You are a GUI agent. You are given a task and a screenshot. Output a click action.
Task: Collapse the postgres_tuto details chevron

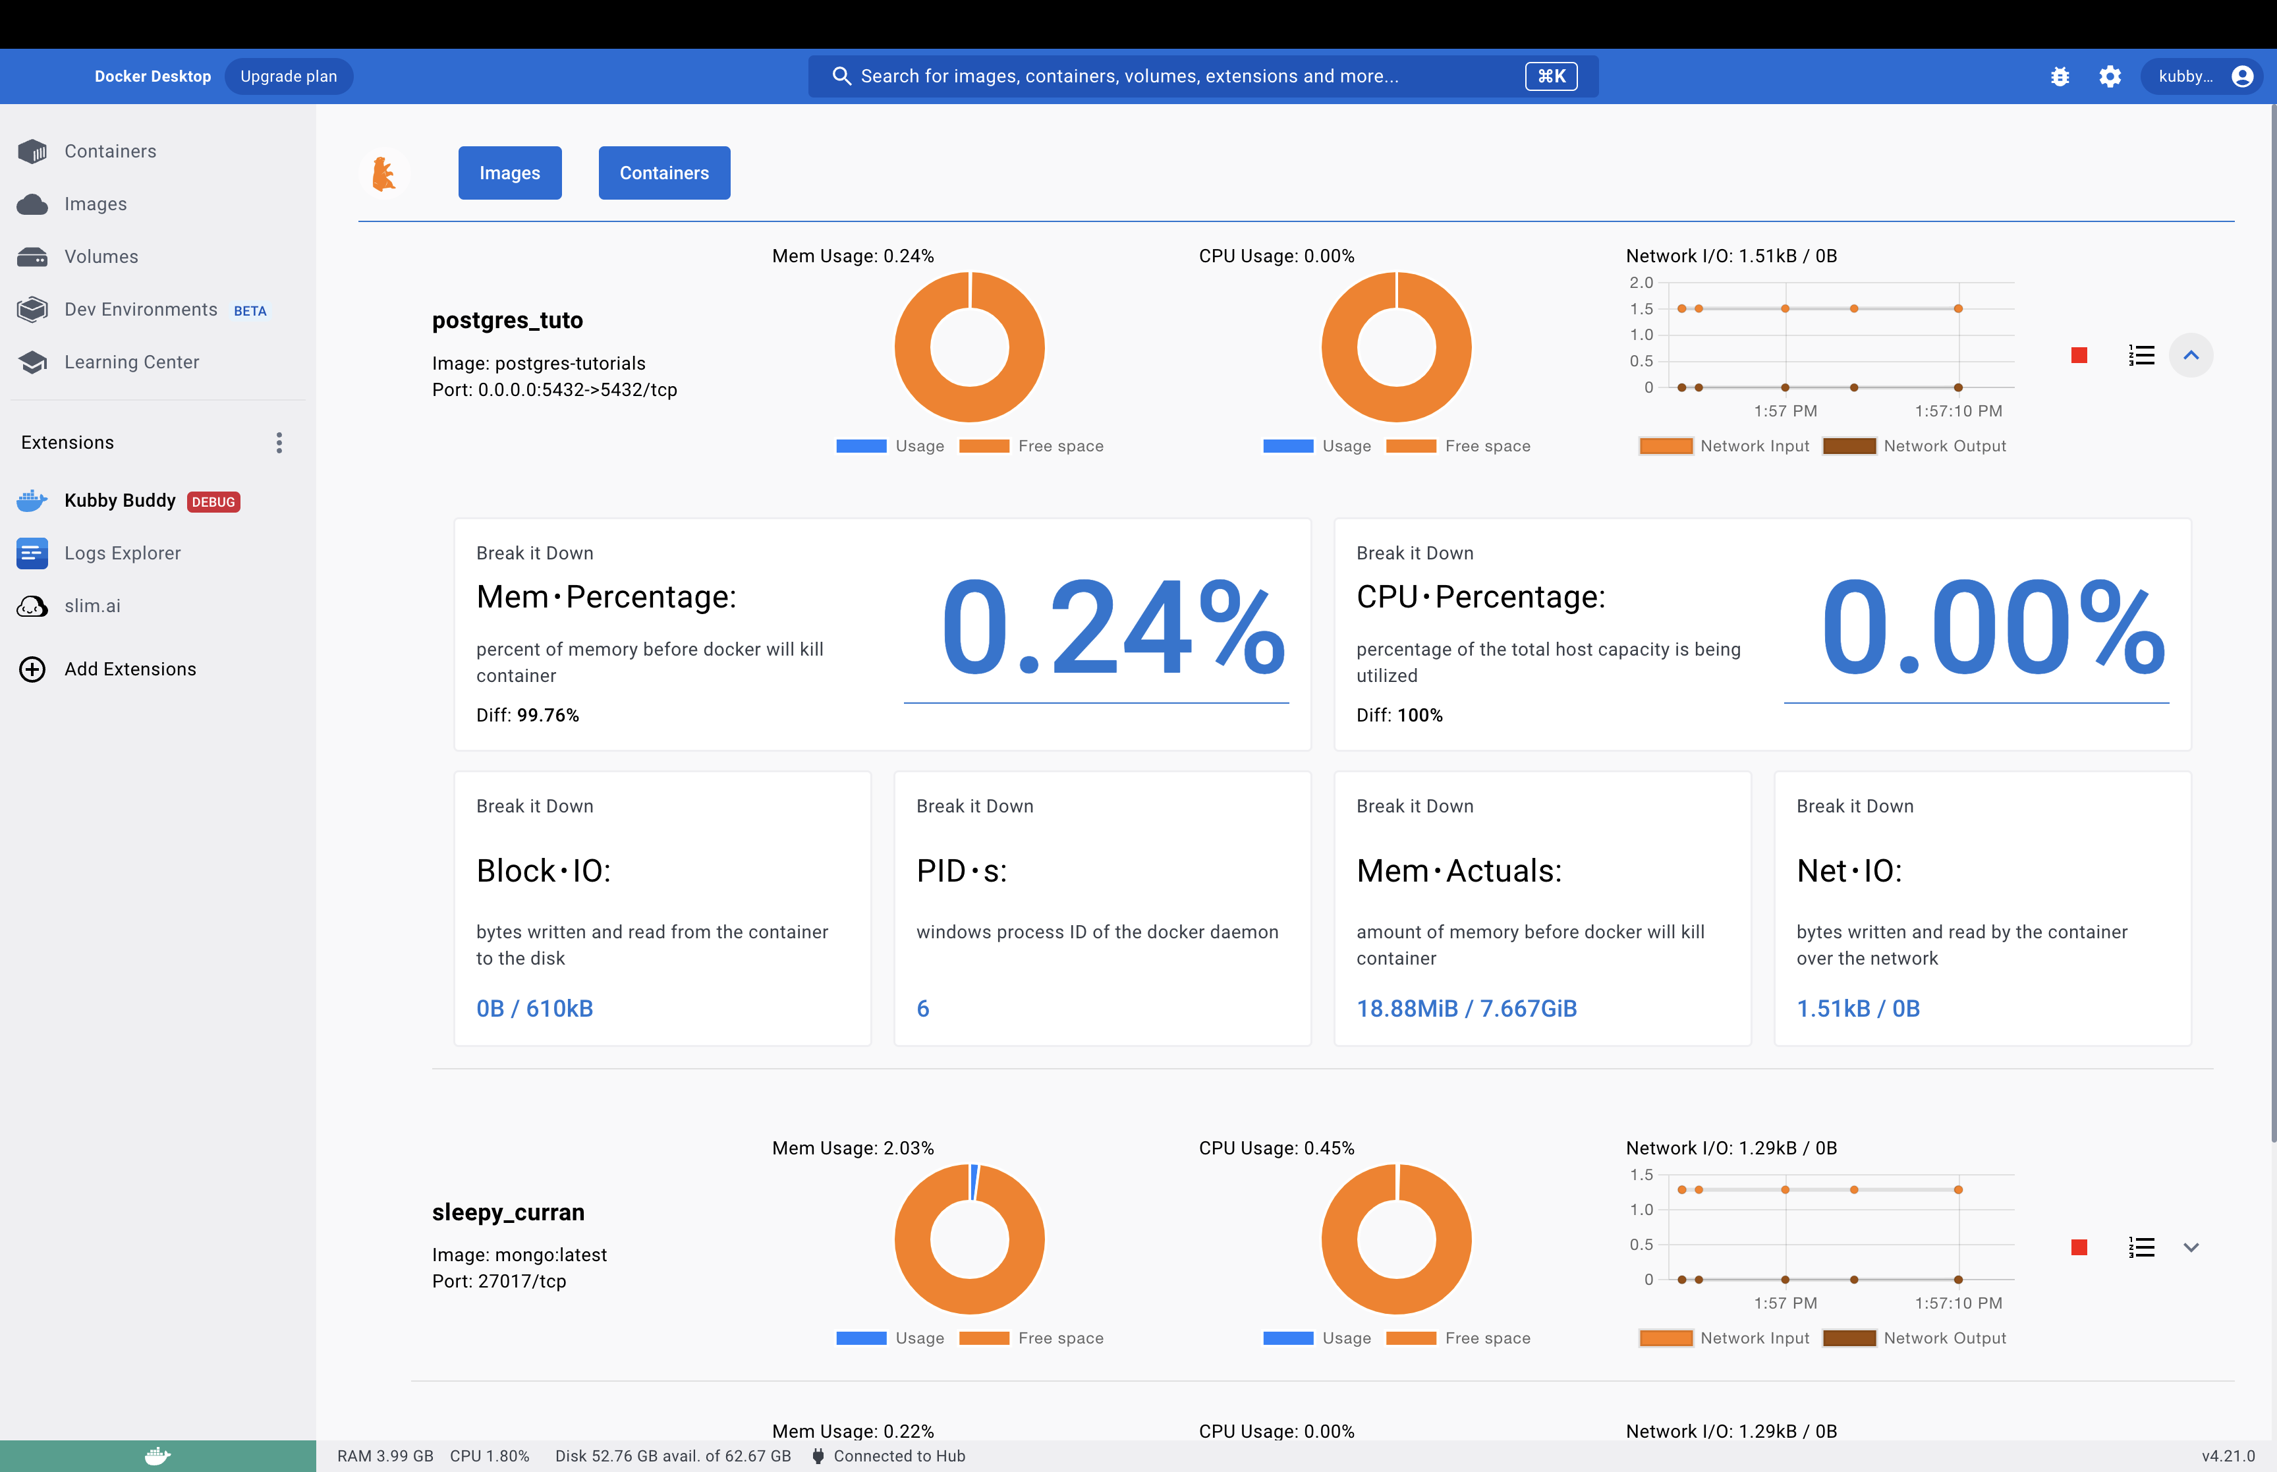click(2191, 356)
